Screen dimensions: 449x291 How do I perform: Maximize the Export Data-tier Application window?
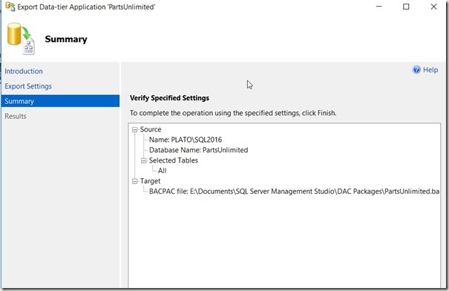coord(406,7)
